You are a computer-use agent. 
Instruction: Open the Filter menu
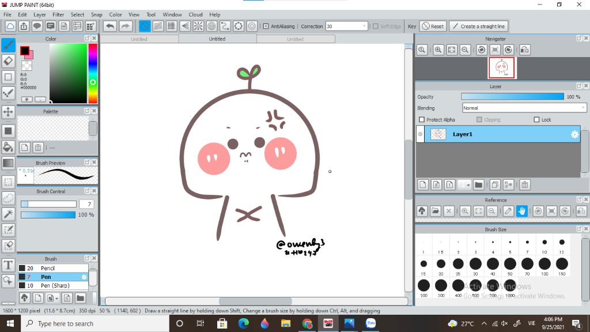pos(58,14)
